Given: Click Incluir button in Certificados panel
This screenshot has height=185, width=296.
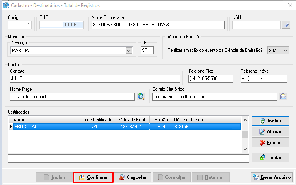Looking at the screenshot, I should pos(270,121).
